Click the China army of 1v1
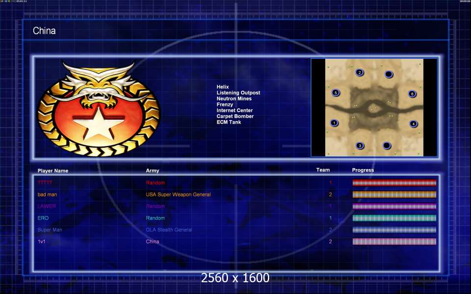The image size is (471, 294). pos(152,242)
